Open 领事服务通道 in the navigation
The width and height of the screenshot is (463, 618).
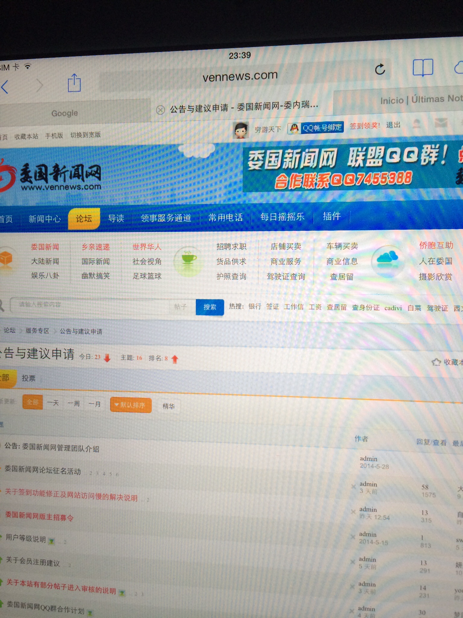coord(166,218)
